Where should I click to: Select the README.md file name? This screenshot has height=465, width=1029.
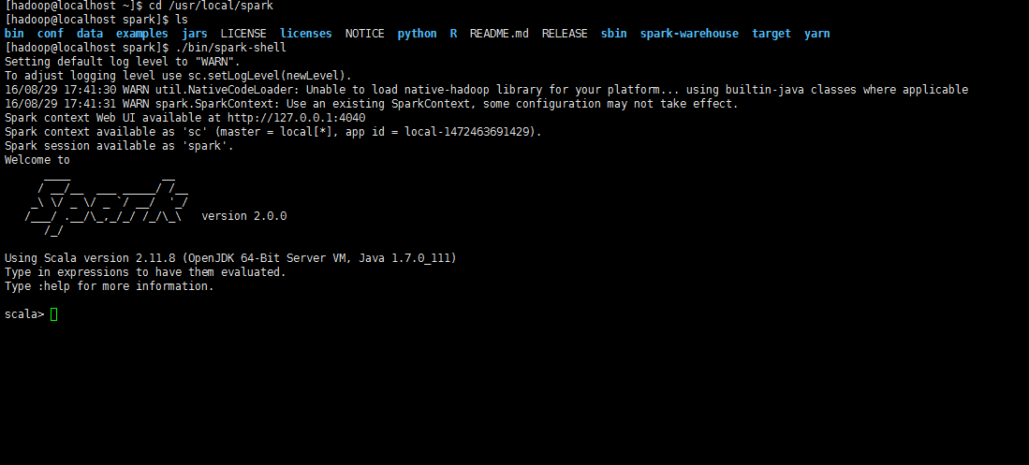coord(499,34)
